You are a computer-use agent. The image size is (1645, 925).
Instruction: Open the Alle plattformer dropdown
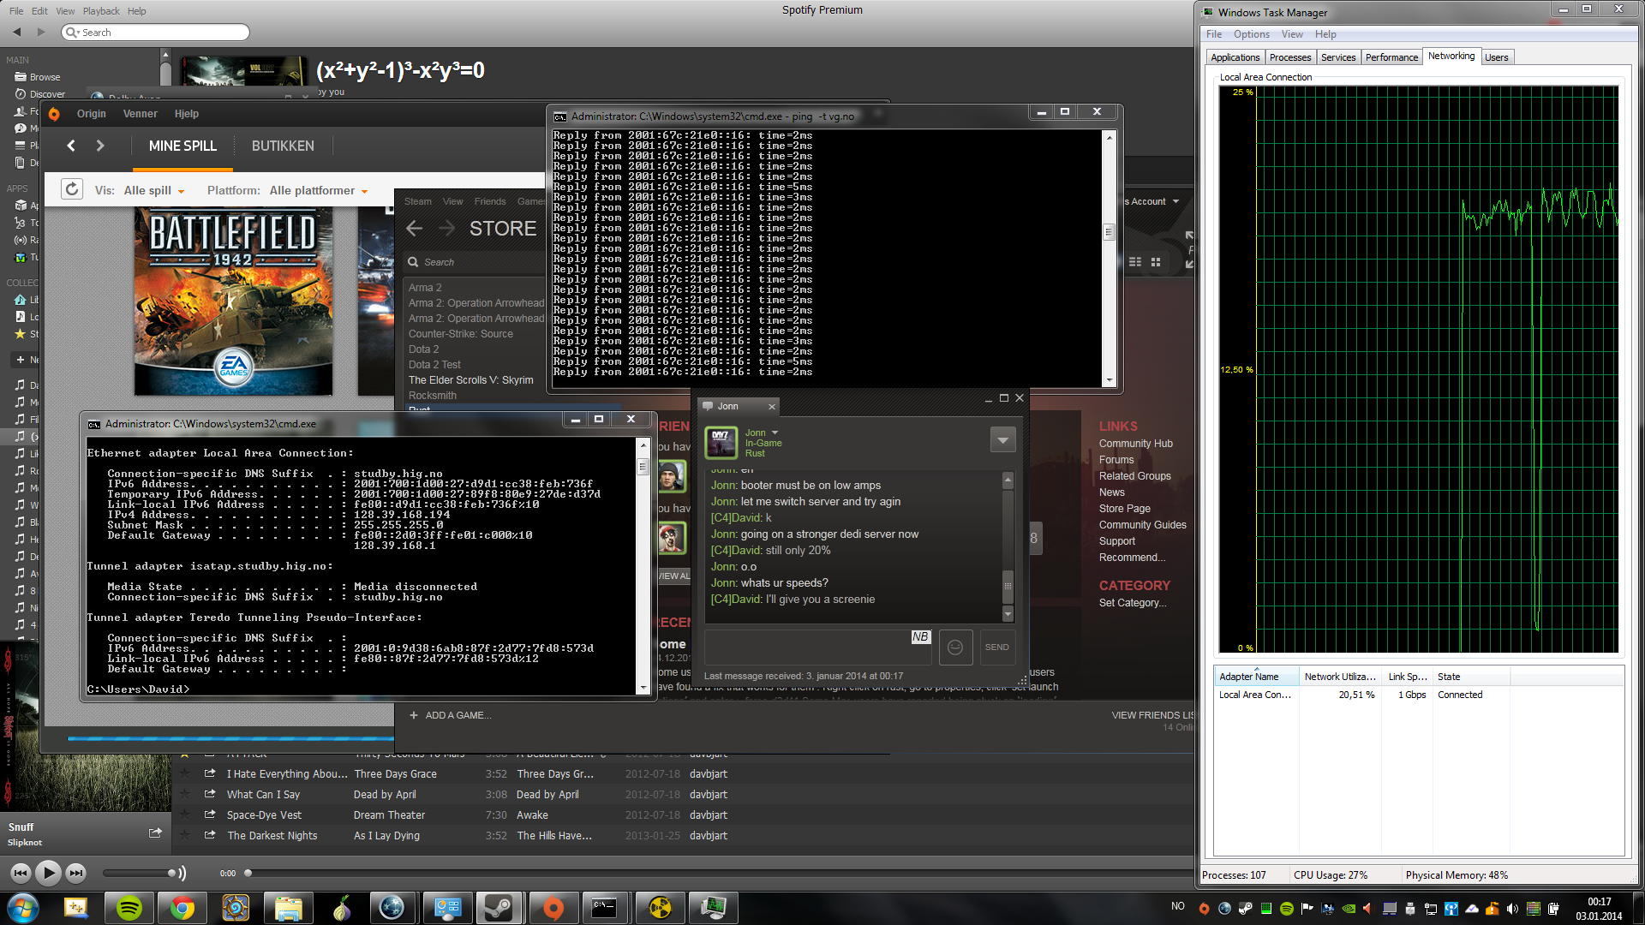point(319,190)
